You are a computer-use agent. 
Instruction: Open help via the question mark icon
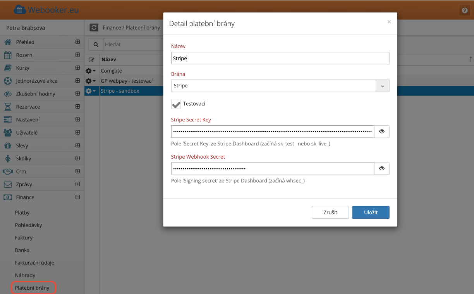464,10
